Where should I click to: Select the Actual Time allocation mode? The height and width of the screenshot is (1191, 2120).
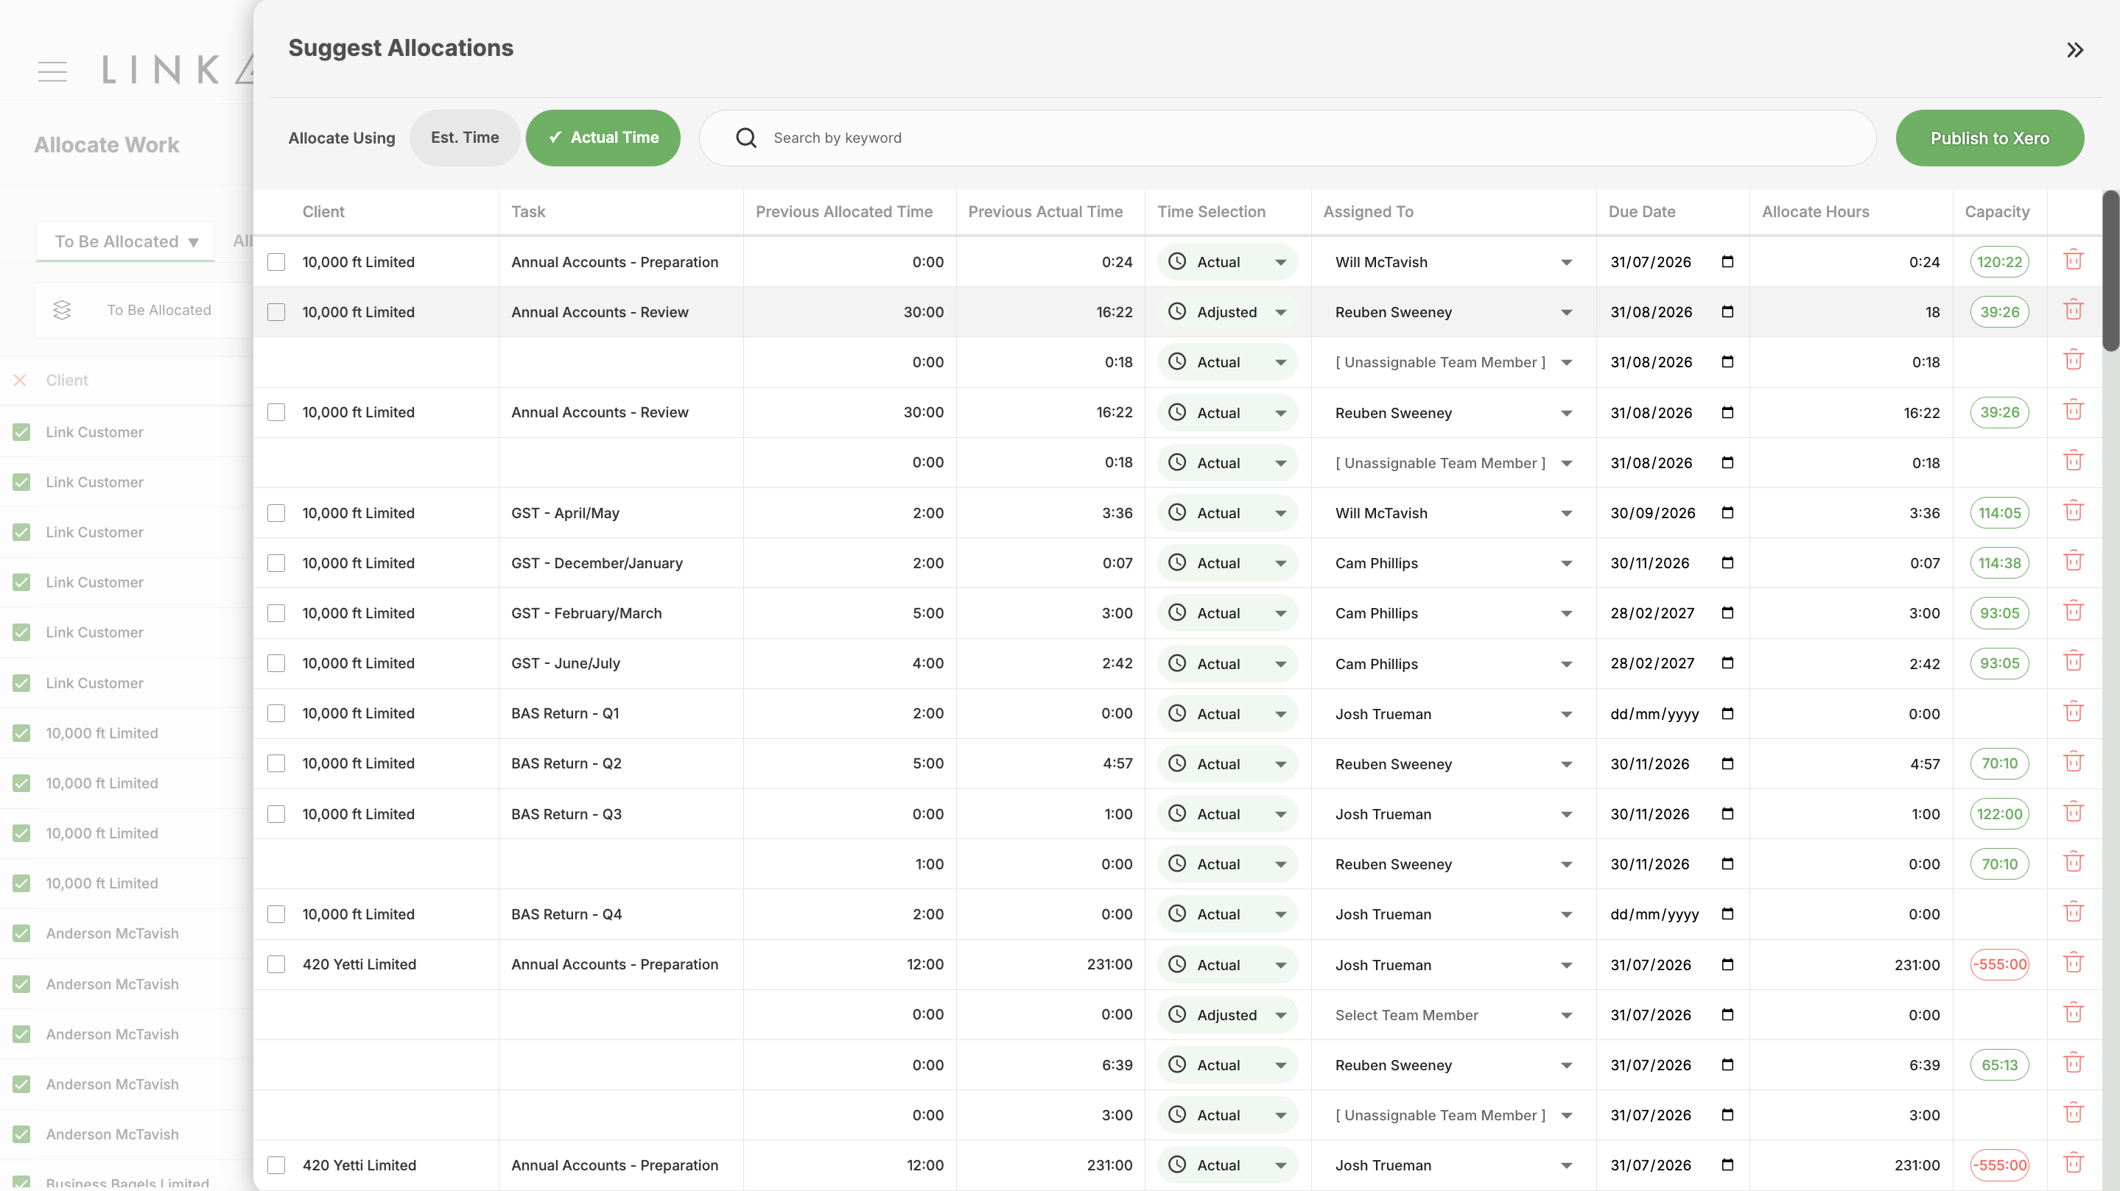point(603,138)
